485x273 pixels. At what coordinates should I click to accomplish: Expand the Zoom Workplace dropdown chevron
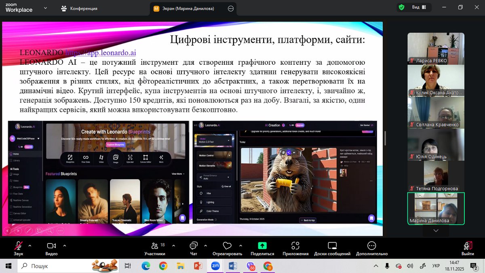tap(45, 8)
